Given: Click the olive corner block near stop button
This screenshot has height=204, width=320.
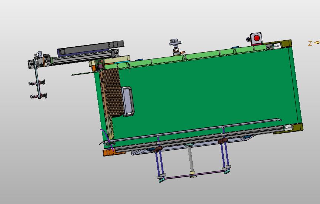Looking at the screenshot, I should pyautogui.click(x=287, y=43).
